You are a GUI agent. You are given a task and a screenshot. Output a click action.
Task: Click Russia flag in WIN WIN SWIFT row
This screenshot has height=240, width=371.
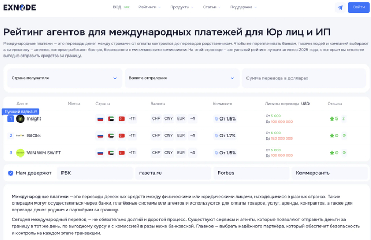(100, 153)
